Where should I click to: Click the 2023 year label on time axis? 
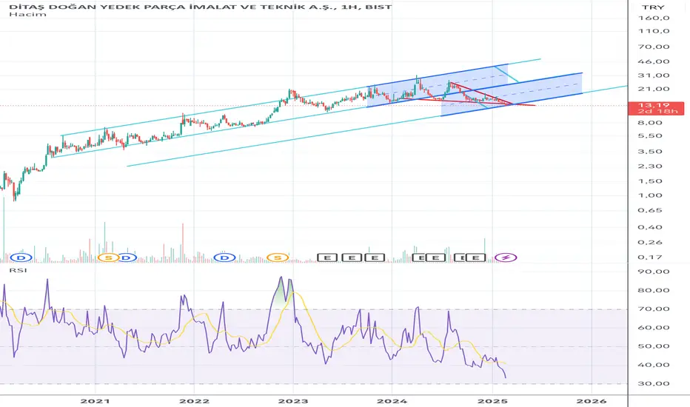pos(293,401)
